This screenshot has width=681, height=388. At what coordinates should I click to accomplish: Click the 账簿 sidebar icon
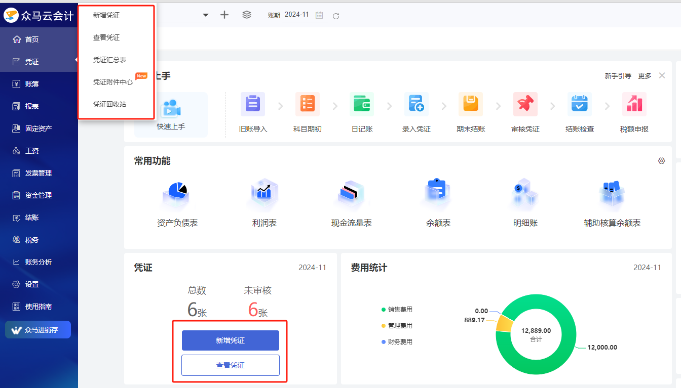pyautogui.click(x=16, y=84)
